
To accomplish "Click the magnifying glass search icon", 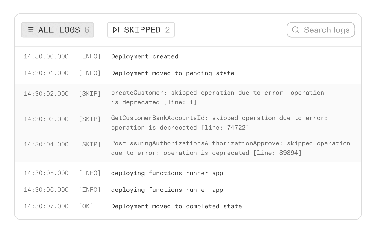I will click(295, 30).
